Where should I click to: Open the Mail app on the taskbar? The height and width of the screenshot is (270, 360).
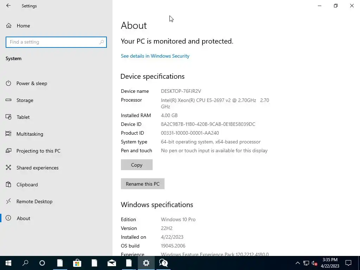click(x=111, y=263)
